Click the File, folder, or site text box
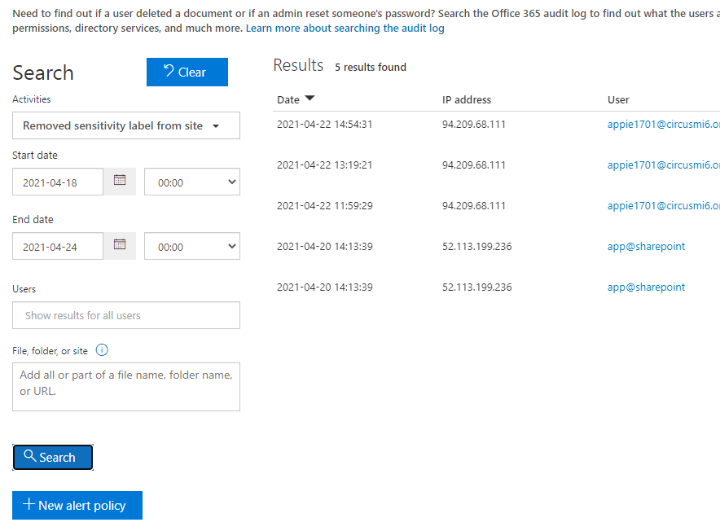Screen dimensions: 720x531 coord(126,386)
